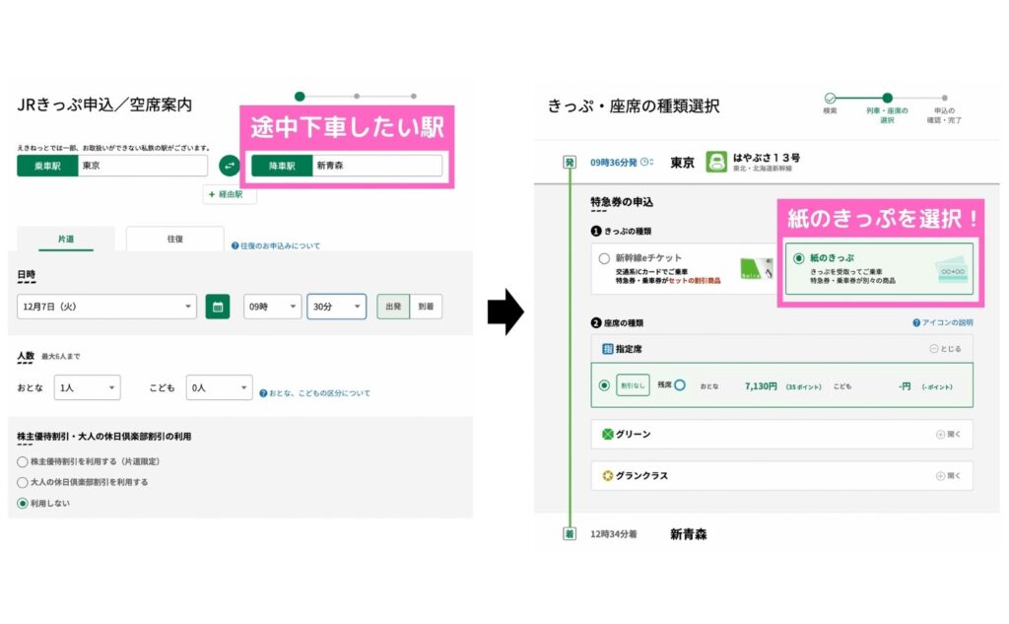The image size is (1009, 624).
Task: Select the 新幹線eチケット radio button
Action: tap(604, 259)
